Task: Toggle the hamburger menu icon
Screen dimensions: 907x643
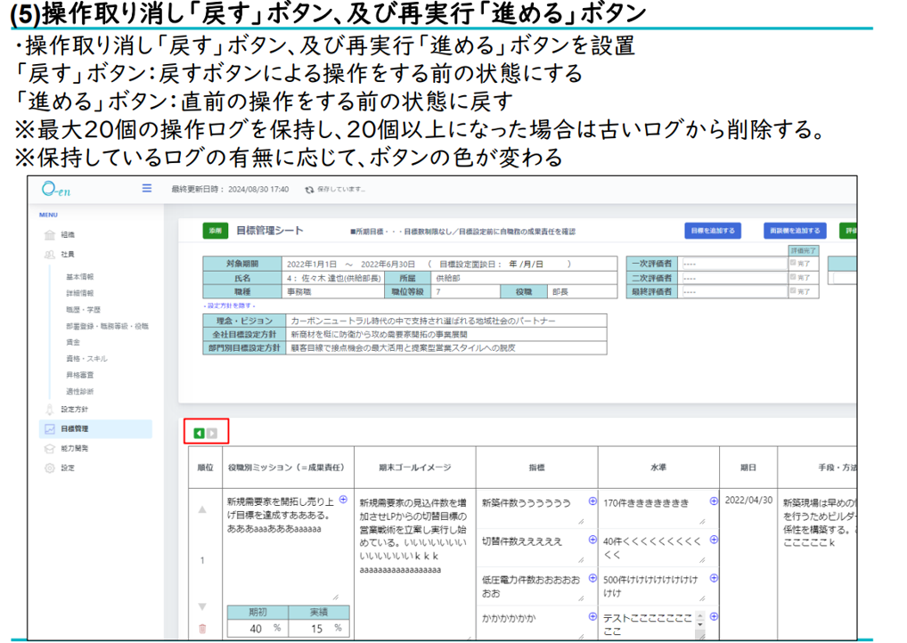Action: tap(147, 188)
